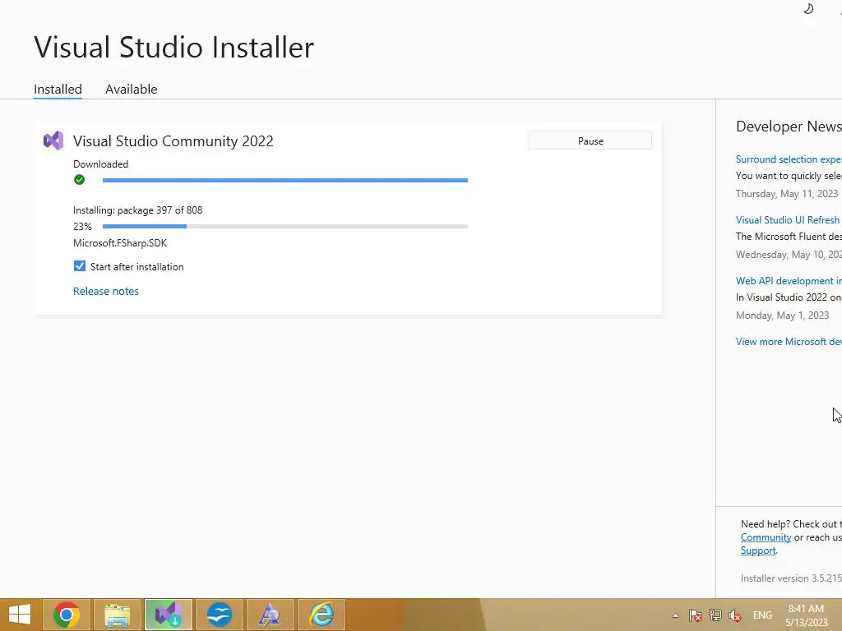
Task: Click the 23% progress percentage text
Action: (x=83, y=227)
